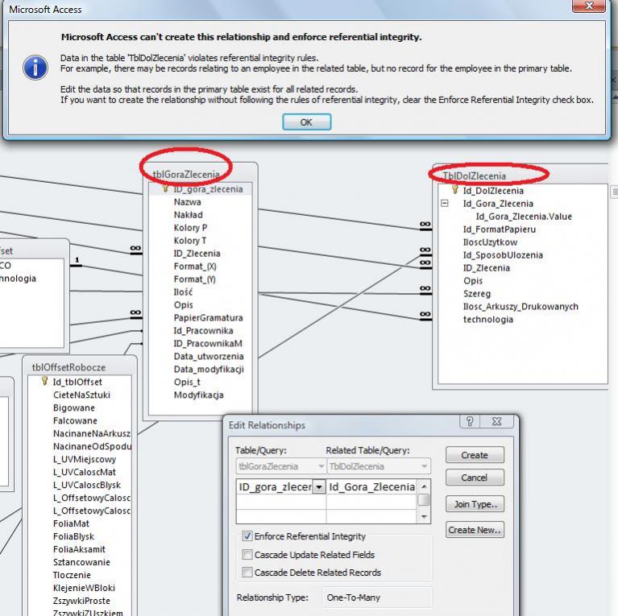The width and height of the screenshot is (618, 616).
Task: Select the Id_Pracownika field
Action: [203, 330]
